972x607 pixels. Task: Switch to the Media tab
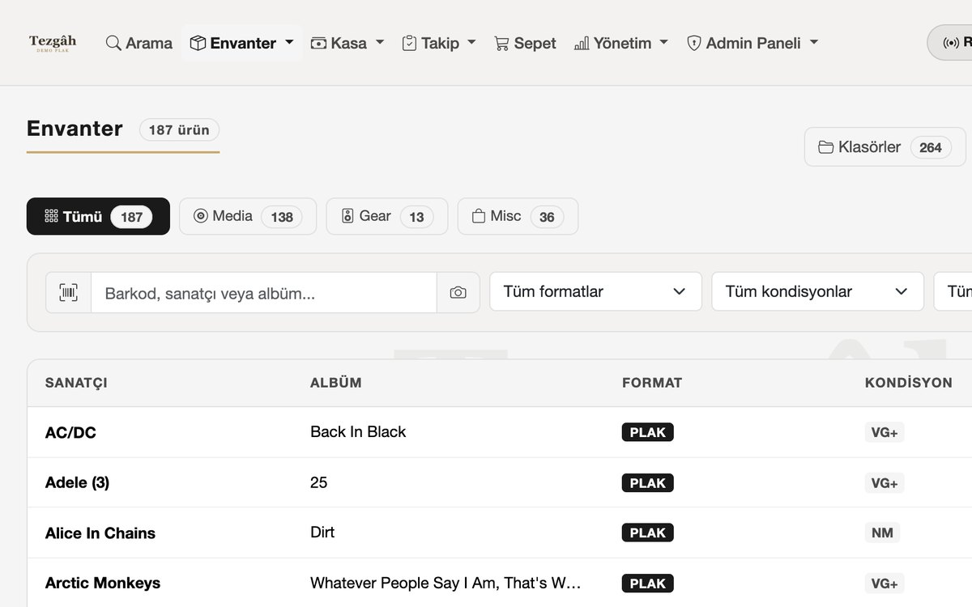tap(248, 216)
